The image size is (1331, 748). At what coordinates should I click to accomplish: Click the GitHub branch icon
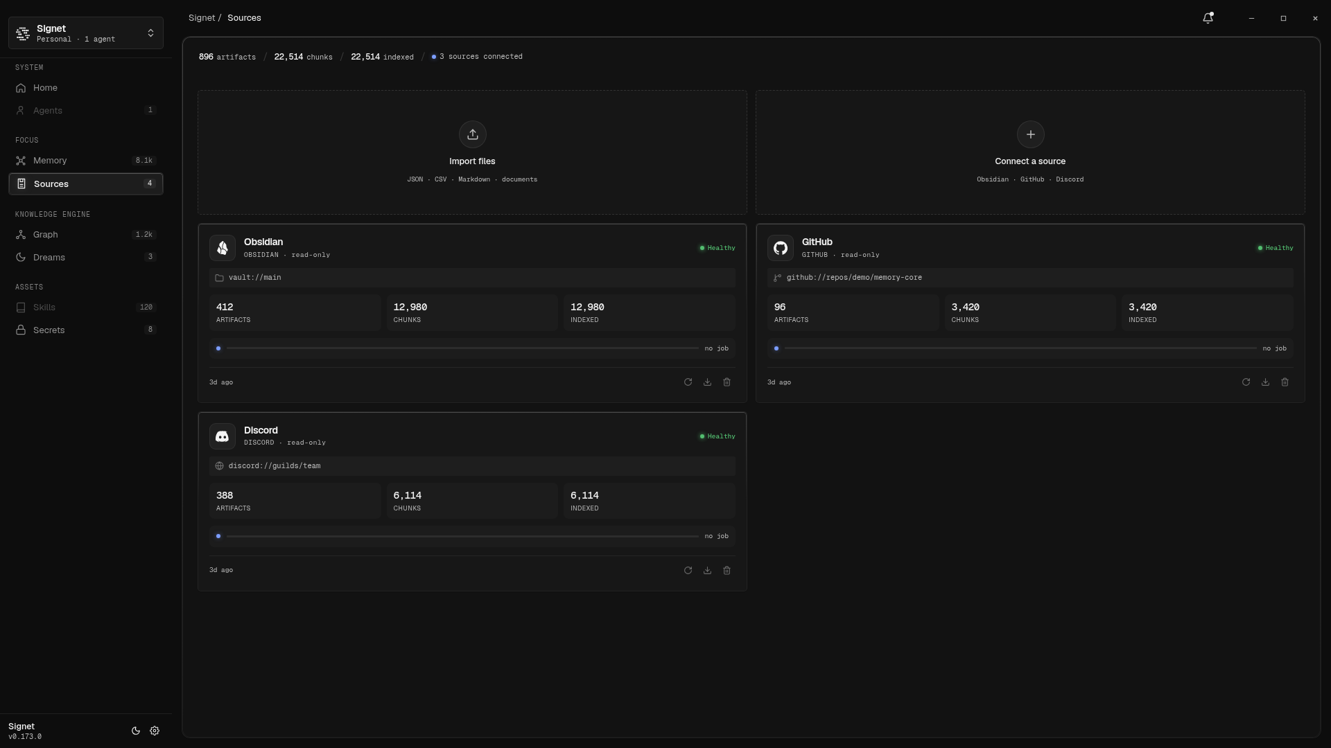tap(777, 278)
